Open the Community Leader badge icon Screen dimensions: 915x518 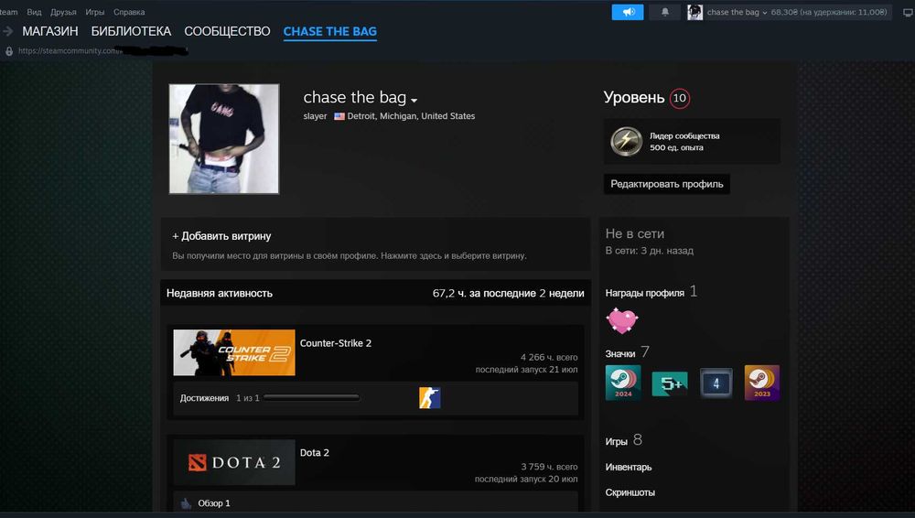(626, 141)
